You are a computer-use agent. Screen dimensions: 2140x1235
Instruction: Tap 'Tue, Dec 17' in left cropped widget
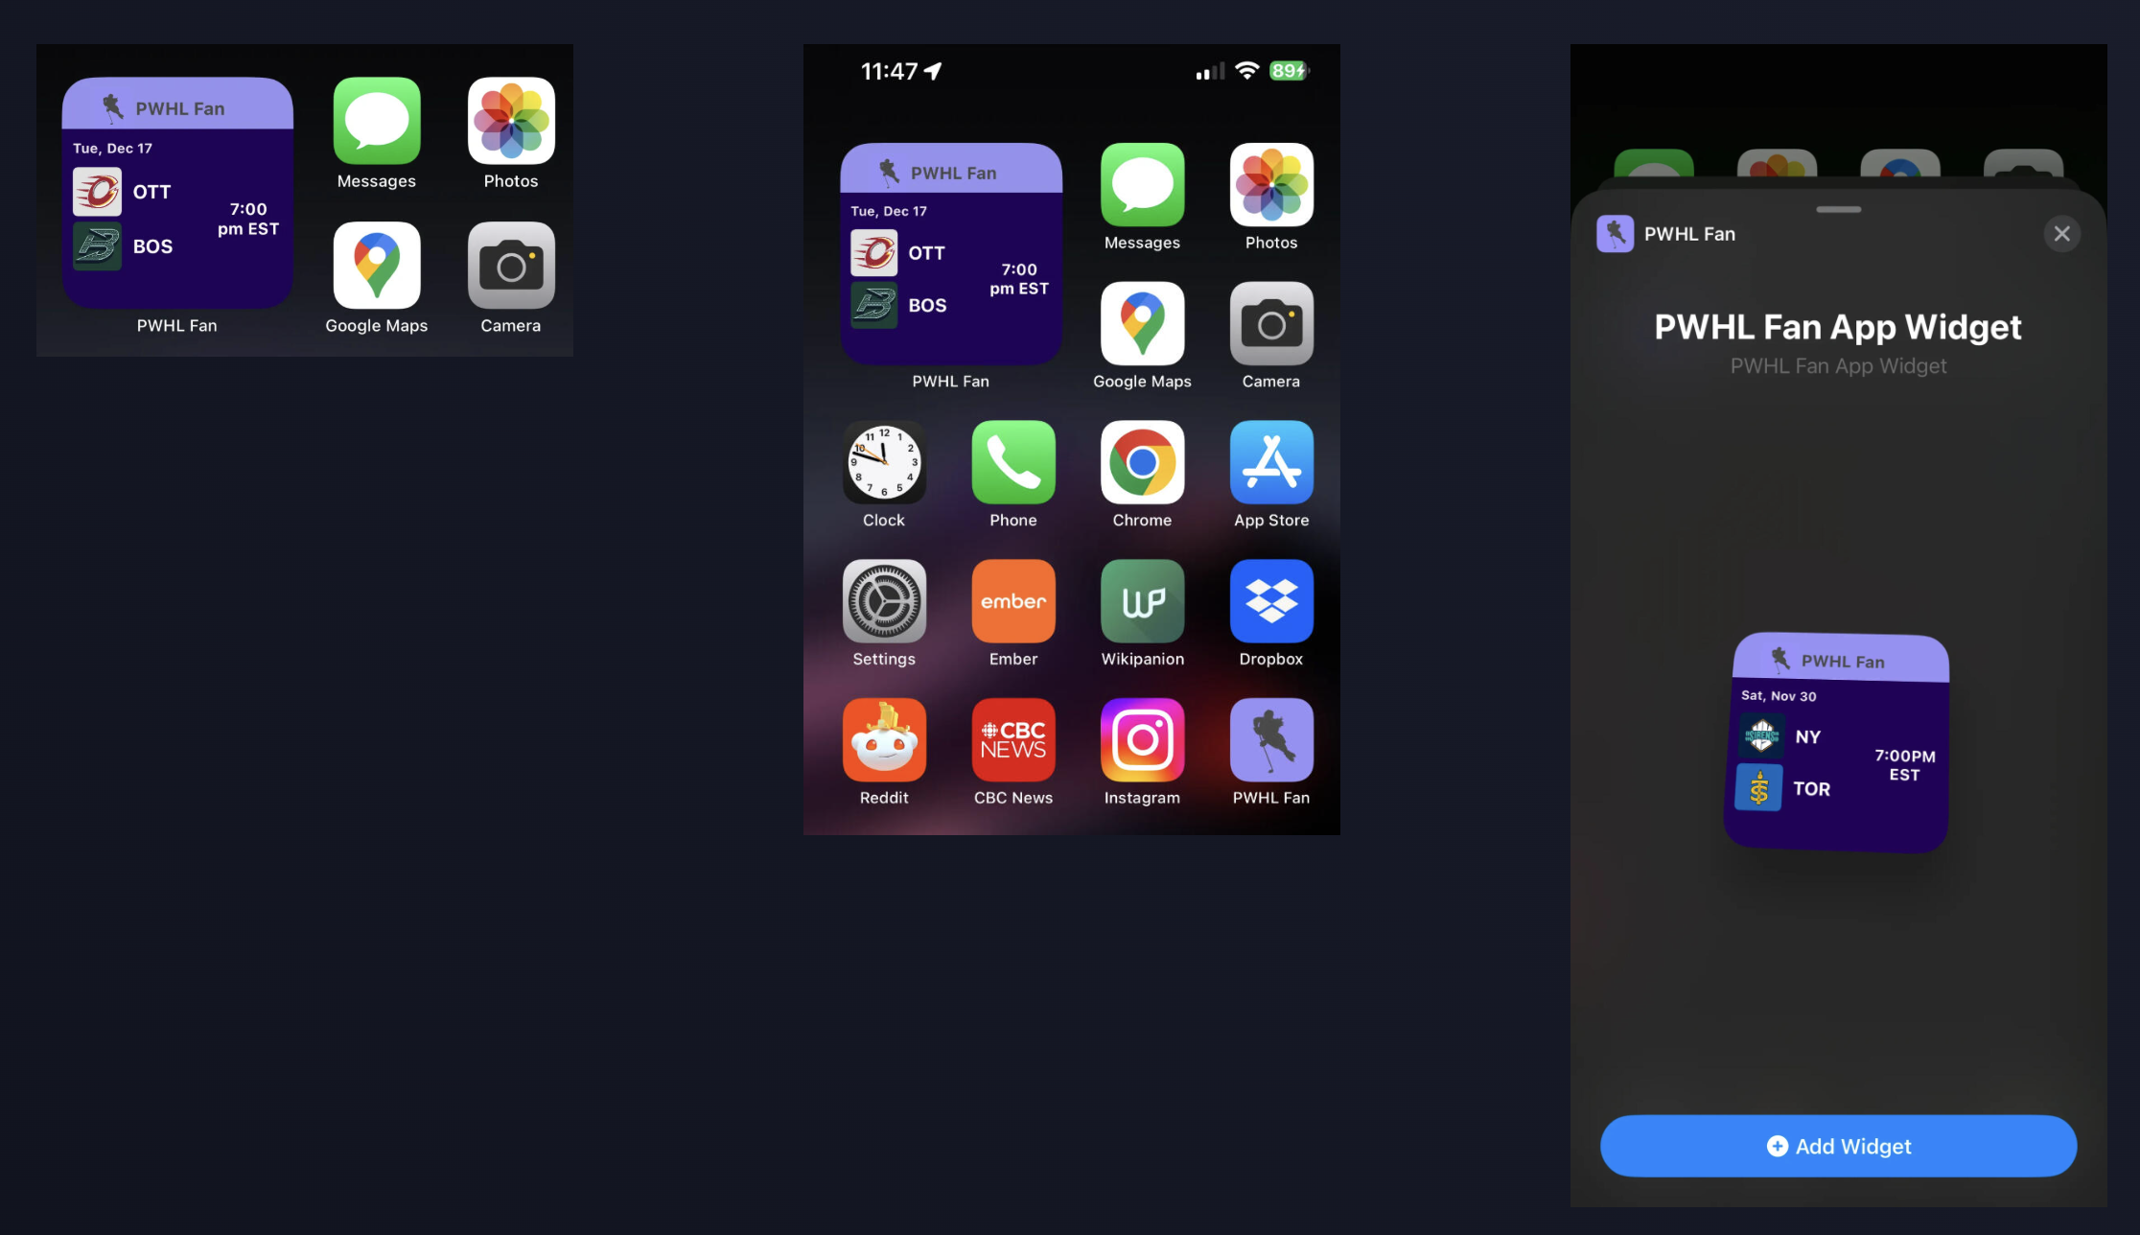click(x=112, y=149)
